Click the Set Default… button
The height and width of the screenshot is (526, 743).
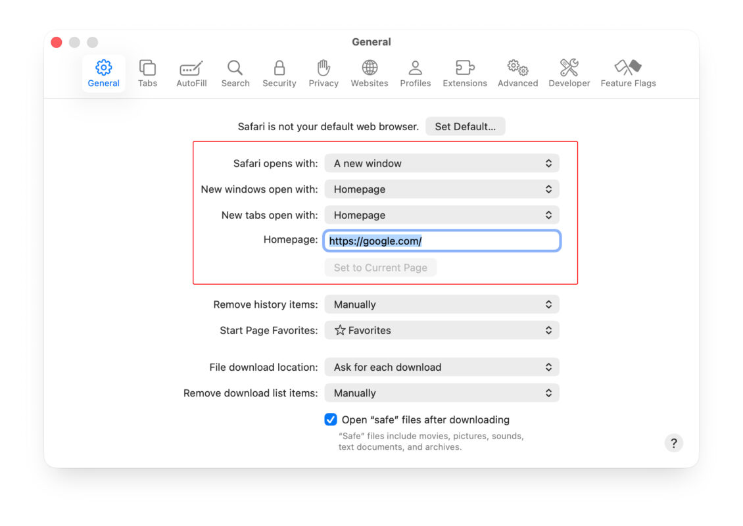465,126
